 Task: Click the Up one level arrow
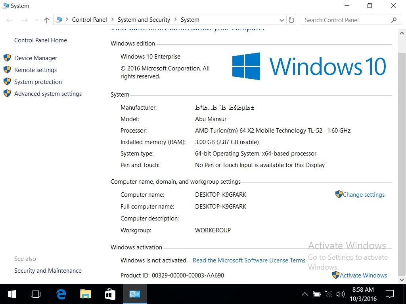[47, 20]
